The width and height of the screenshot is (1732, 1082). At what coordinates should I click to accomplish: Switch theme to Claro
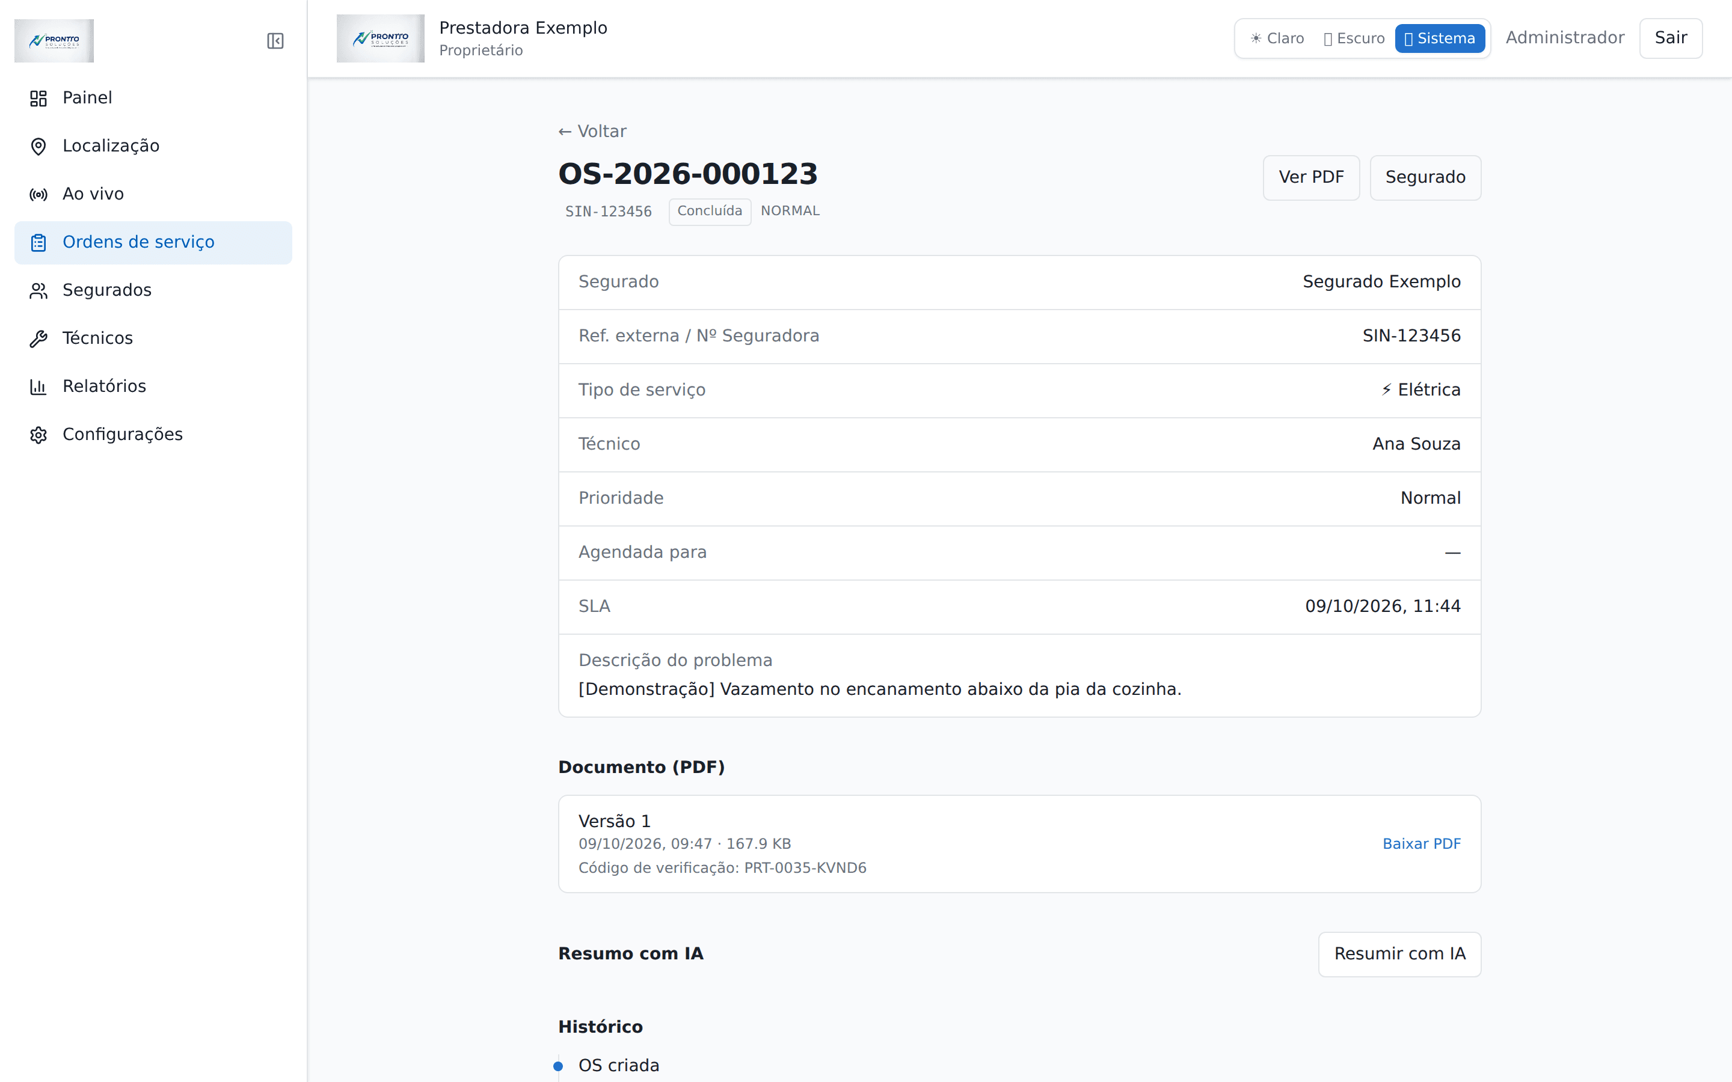click(x=1277, y=38)
